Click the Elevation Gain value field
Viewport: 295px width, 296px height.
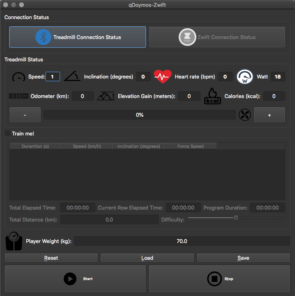189,96
